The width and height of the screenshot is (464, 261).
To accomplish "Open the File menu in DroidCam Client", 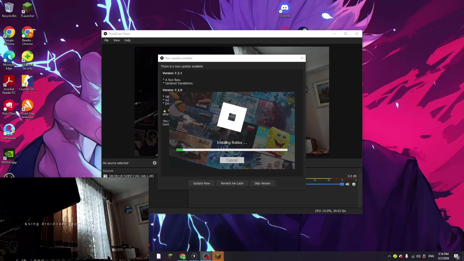I will (106, 40).
